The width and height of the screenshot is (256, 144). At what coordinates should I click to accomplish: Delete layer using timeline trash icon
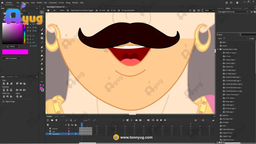[56, 120]
